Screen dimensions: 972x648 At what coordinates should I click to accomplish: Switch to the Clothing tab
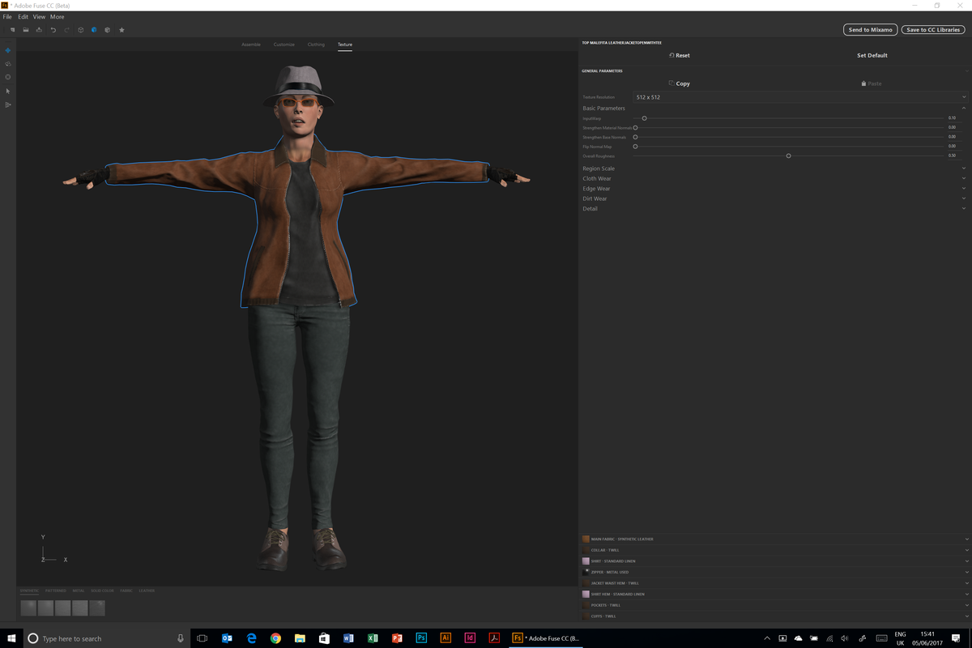[x=316, y=45]
